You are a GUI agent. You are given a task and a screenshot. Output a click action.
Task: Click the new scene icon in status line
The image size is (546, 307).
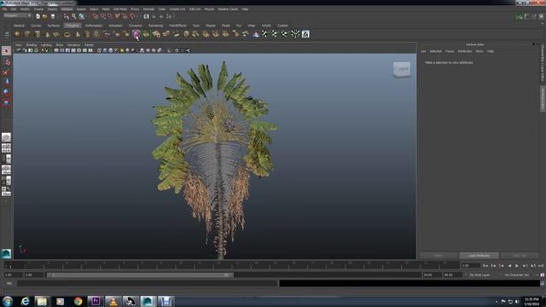38,16
